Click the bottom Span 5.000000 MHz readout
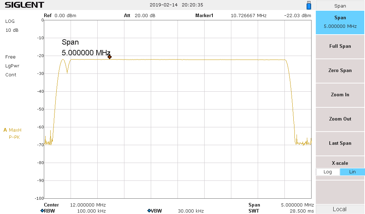 tap(297, 205)
